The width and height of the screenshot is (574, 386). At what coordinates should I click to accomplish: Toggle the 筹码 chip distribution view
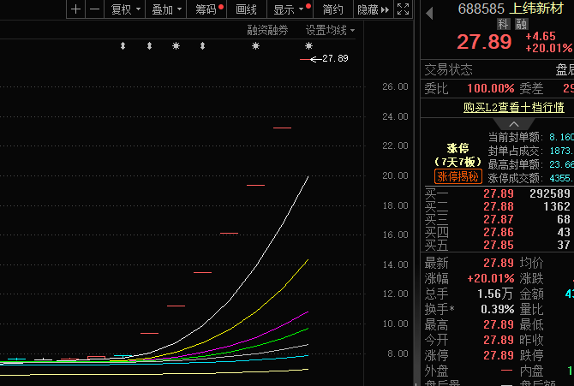pos(206,9)
